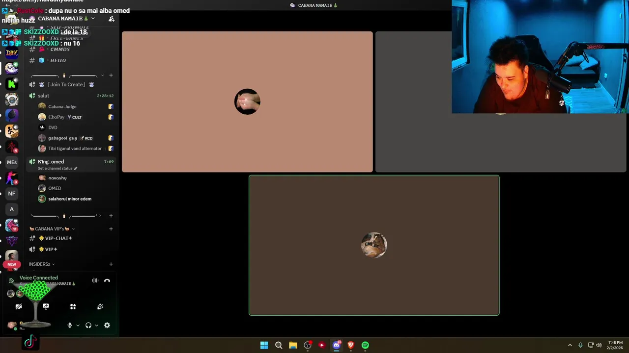629x353 pixels.
Task: Deafen with the headphones icon
Action: pyautogui.click(x=88, y=325)
